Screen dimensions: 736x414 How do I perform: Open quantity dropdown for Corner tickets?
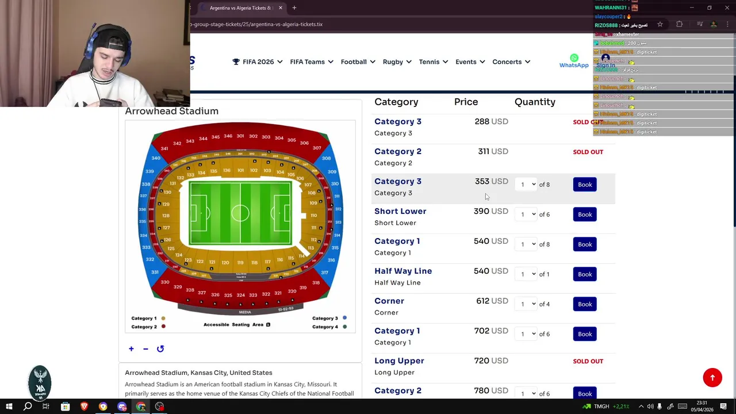tap(525, 304)
